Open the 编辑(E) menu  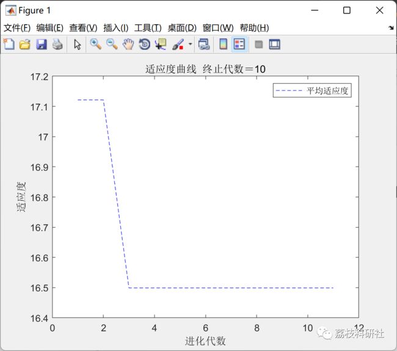coord(50,28)
